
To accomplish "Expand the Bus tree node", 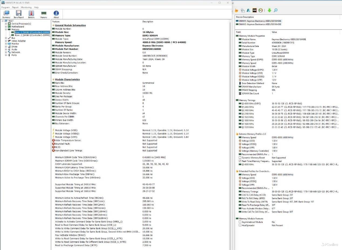I will click(x=6, y=38).
